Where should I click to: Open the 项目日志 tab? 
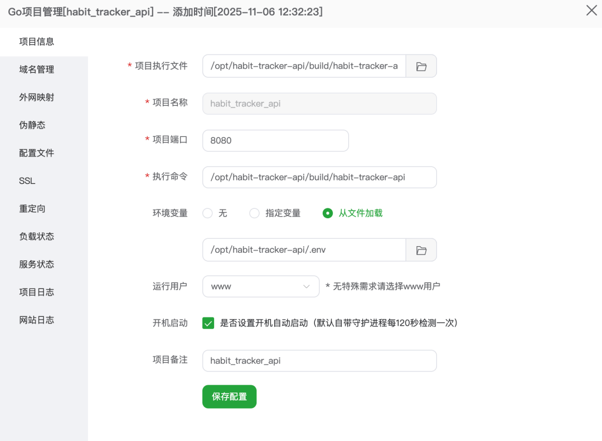(x=37, y=292)
